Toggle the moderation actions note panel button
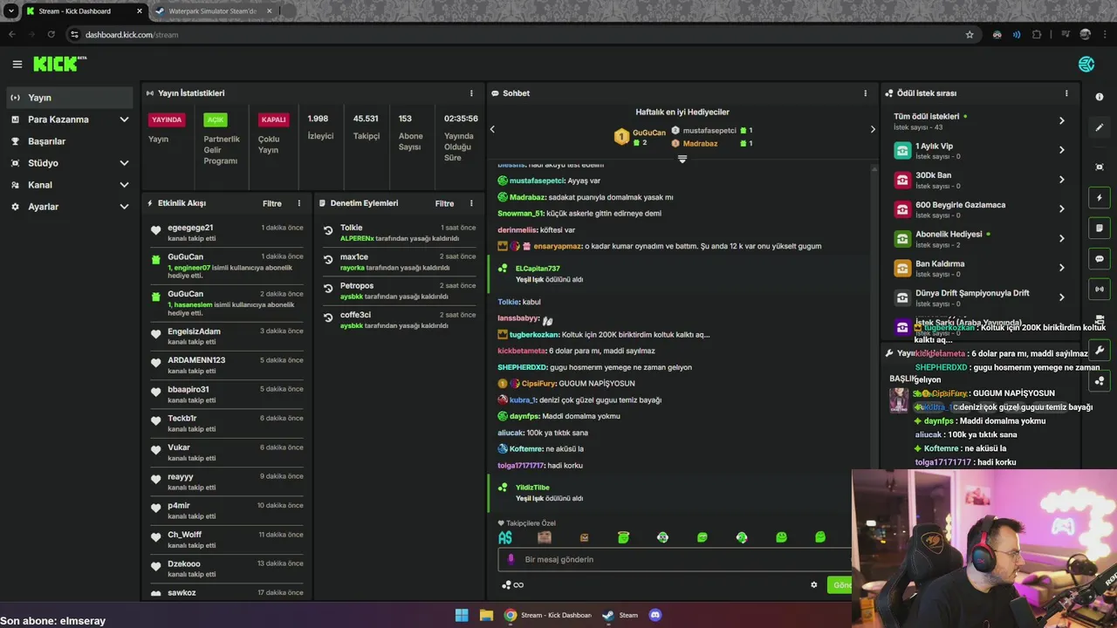 pyautogui.click(x=1100, y=229)
